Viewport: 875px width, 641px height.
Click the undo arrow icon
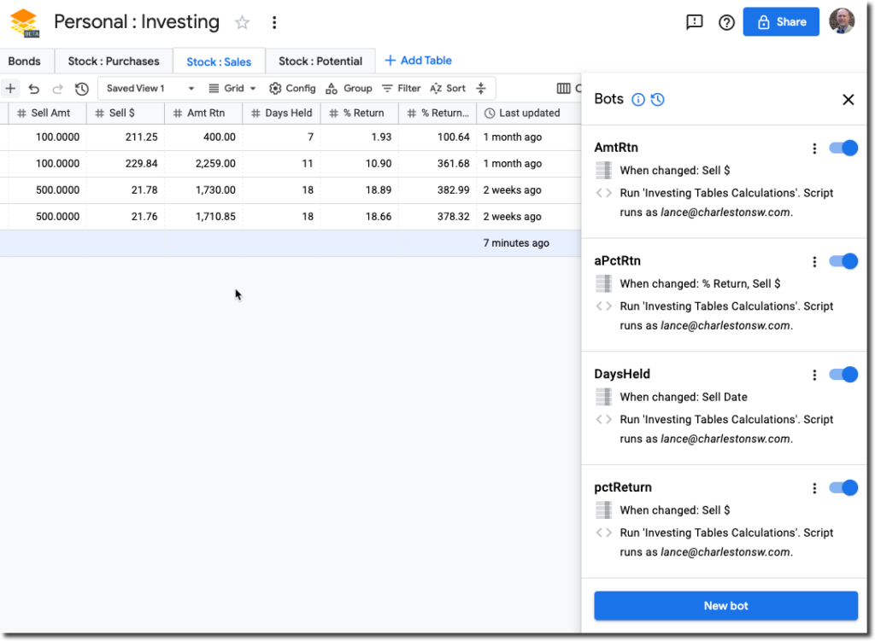[x=34, y=89]
